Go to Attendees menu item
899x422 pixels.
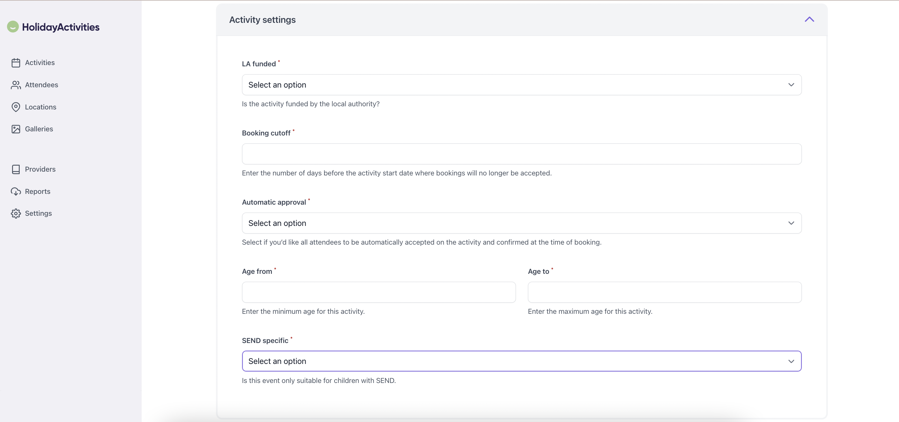coord(42,85)
